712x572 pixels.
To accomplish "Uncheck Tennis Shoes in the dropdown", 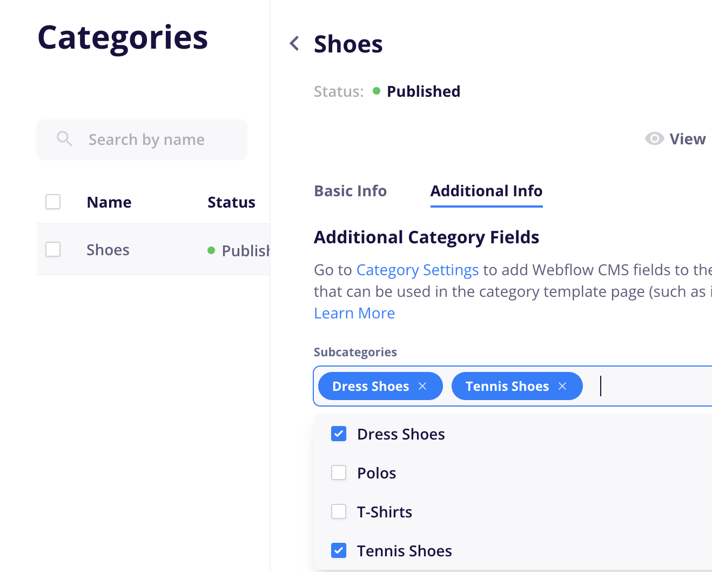I will pos(339,550).
